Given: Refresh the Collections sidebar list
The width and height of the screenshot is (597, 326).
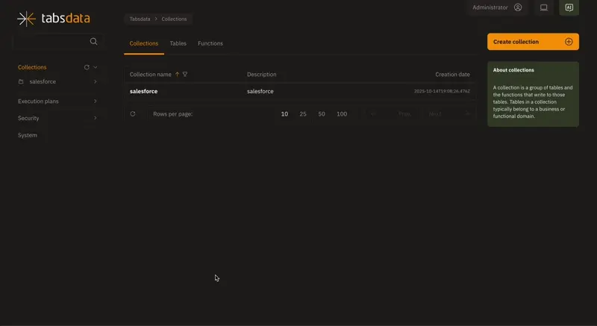Looking at the screenshot, I should pos(87,67).
